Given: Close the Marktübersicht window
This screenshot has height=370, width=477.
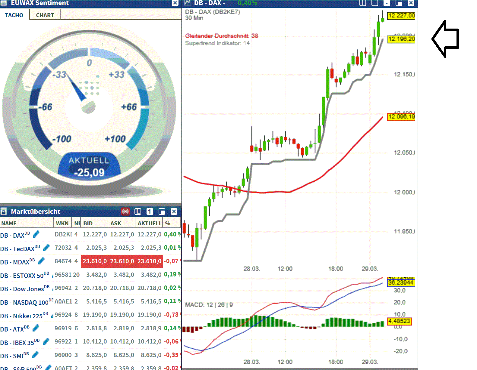Looking at the screenshot, I should click(174, 211).
